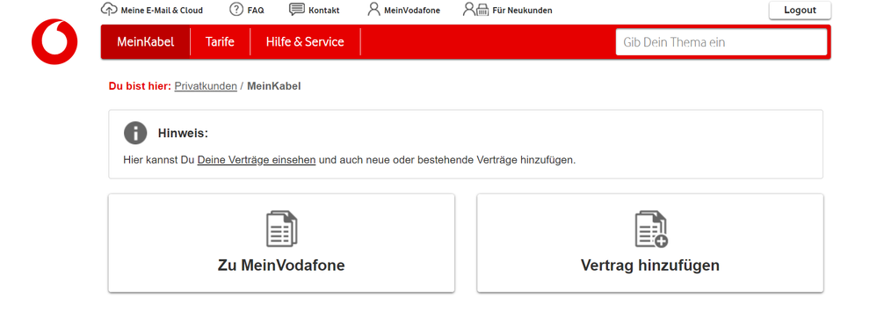This screenshot has width=877, height=334.
Task: Open Meine E-Mail & Cloud link
Action: point(162,10)
